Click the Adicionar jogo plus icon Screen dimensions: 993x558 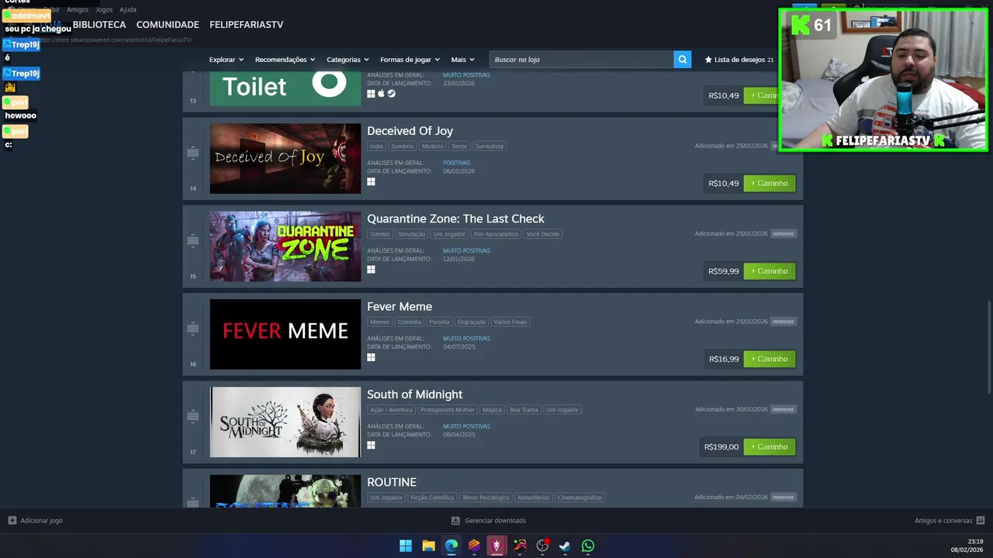tap(12, 521)
